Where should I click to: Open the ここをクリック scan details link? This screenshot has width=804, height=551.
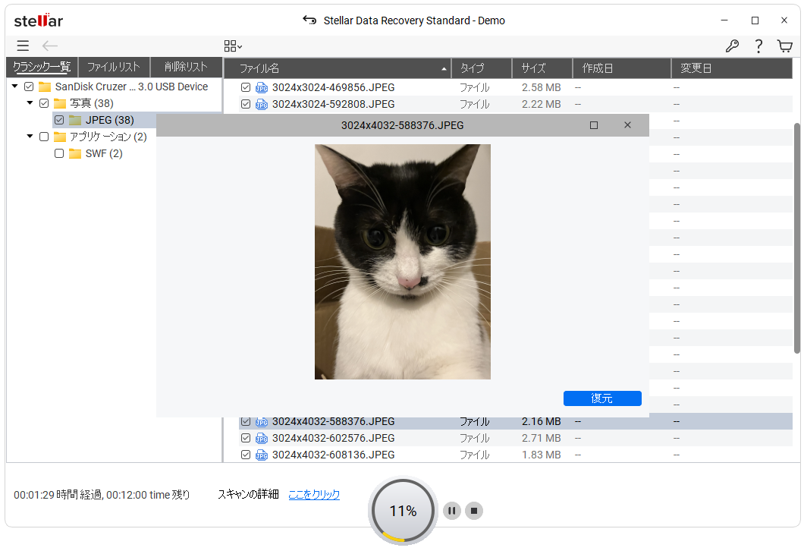pyautogui.click(x=314, y=494)
